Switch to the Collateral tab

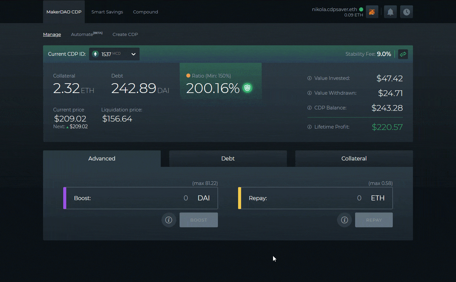tap(354, 158)
